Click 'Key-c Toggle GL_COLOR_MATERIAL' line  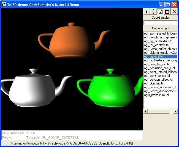tap(40, 138)
